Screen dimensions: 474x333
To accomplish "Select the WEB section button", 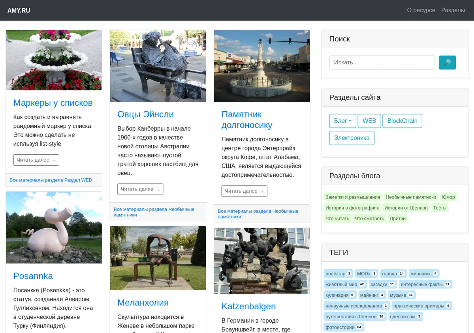I will pos(369,121).
